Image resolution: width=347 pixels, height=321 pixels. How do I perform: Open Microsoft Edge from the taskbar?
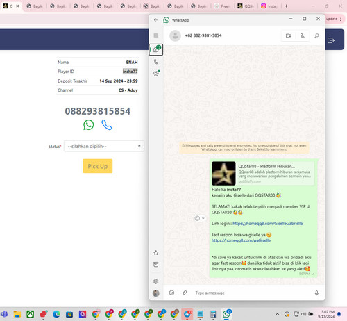click(x=56, y=314)
